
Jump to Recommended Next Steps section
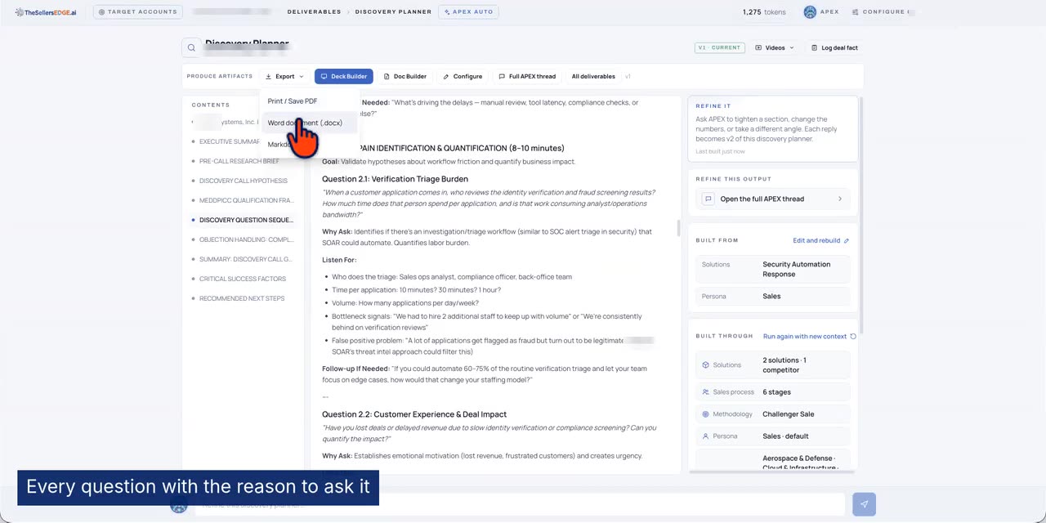coord(242,298)
